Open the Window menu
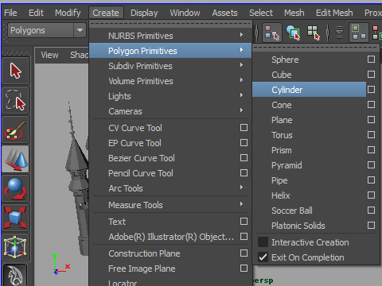 185,13
